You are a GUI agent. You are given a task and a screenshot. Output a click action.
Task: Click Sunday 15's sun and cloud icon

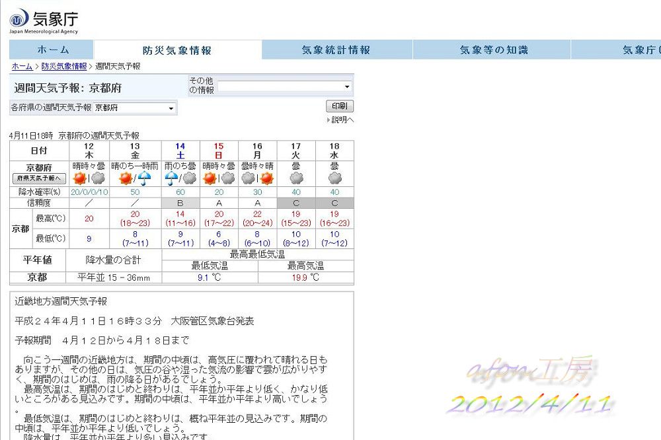(x=219, y=178)
